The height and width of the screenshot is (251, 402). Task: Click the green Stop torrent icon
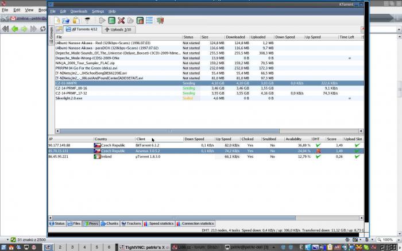point(112,21)
